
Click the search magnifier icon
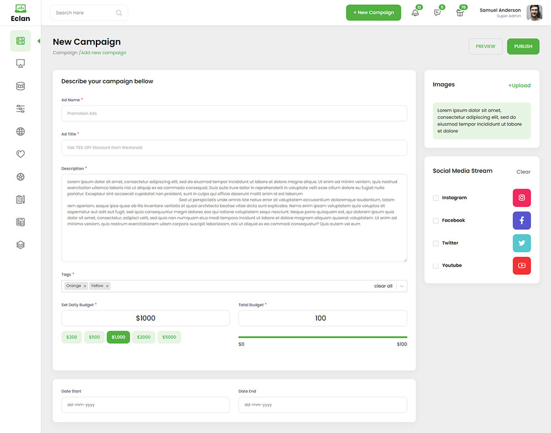click(119, 13)
